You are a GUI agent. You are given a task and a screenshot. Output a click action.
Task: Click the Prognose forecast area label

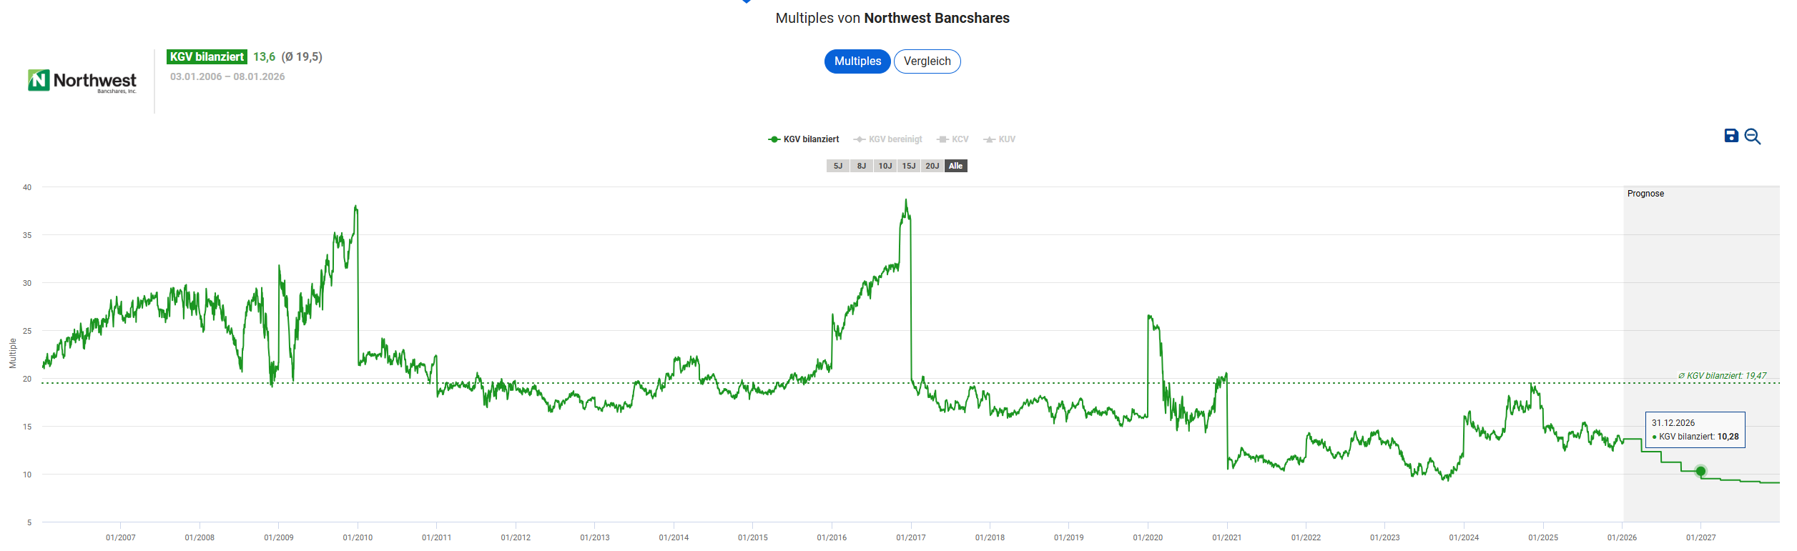pos(1645,194)
